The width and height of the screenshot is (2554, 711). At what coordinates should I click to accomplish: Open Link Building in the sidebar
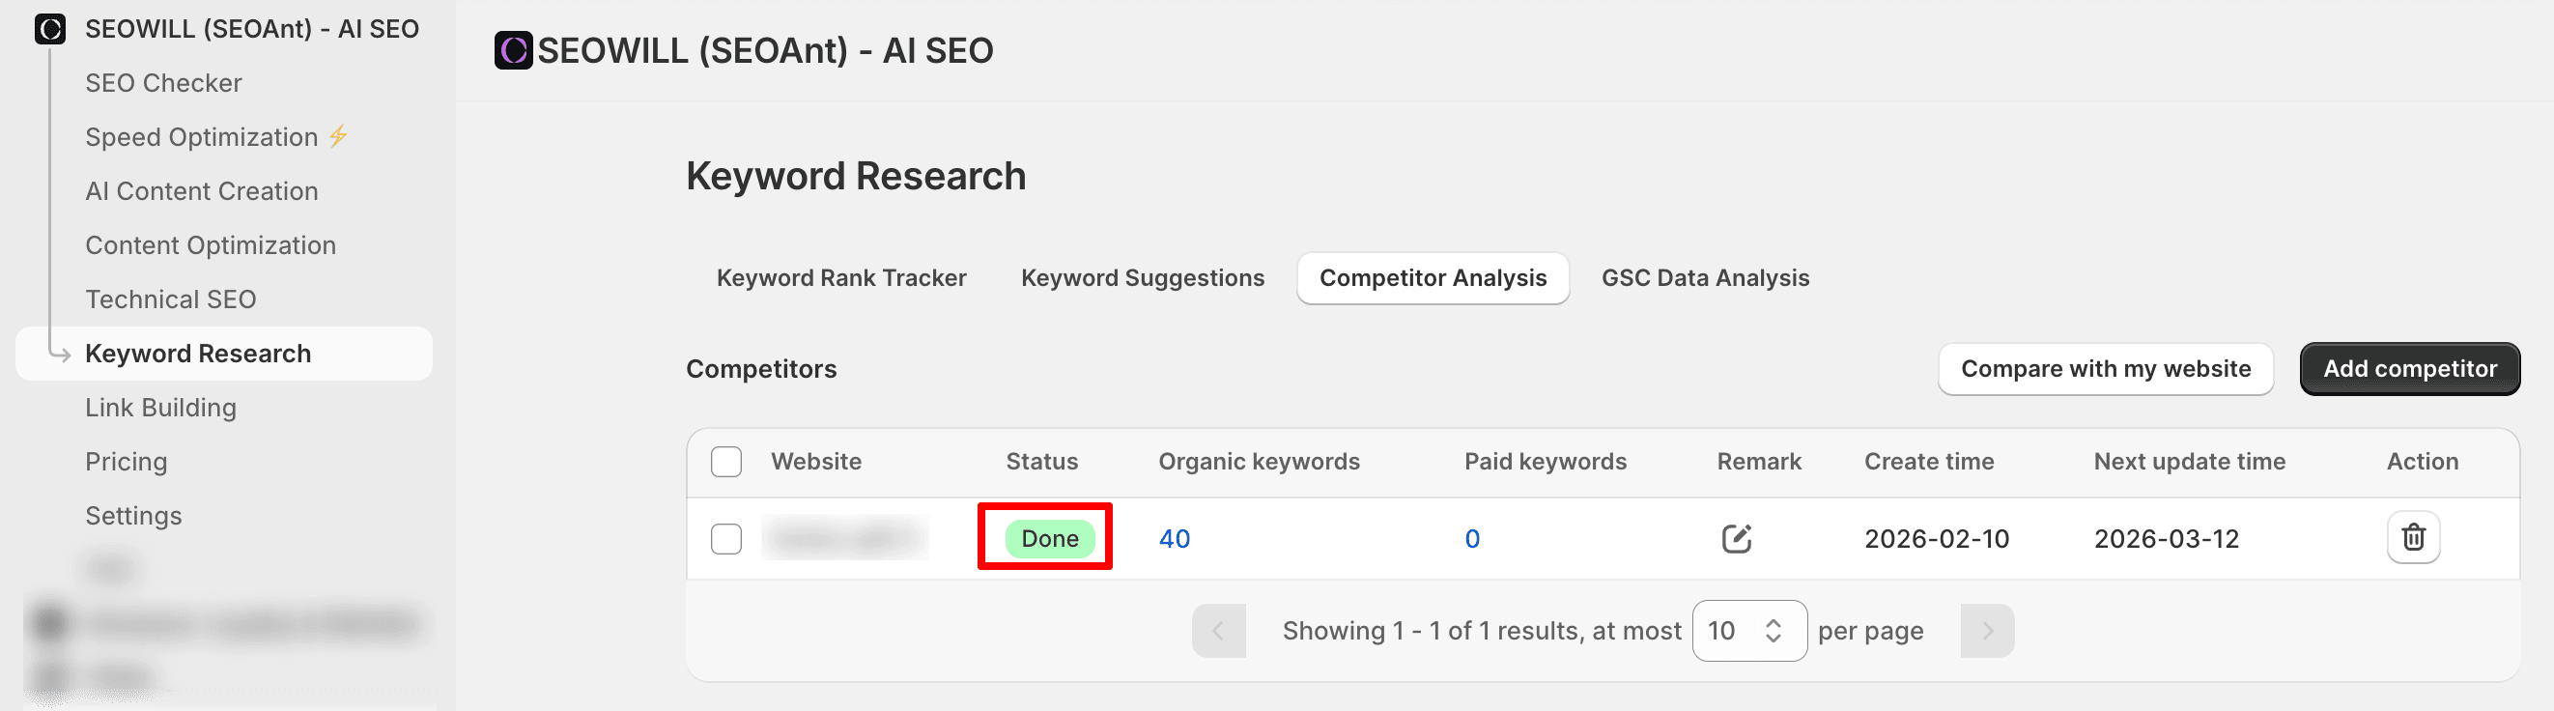[160, 408]
